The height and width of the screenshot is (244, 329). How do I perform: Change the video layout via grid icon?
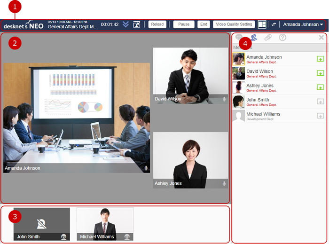[262, 24]
